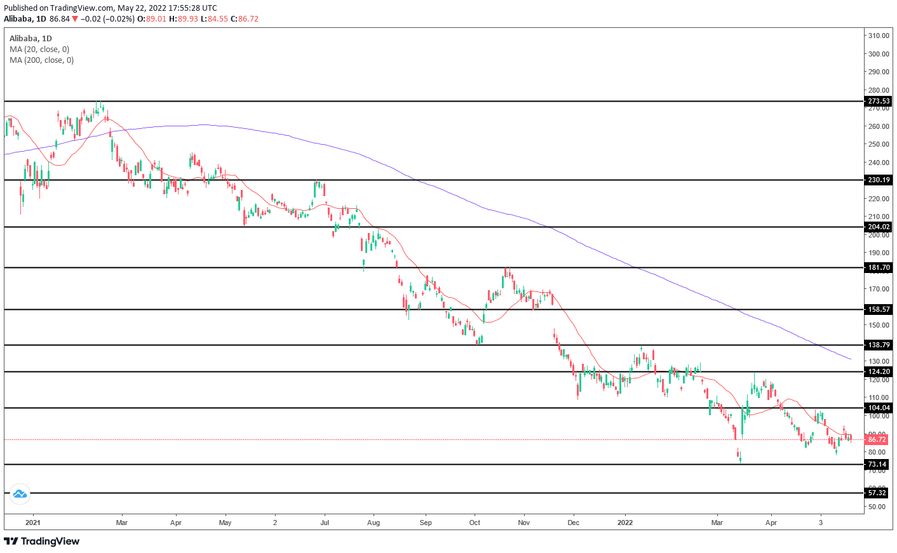Click the Sep date axis label
897x553 pixels.
426,523
